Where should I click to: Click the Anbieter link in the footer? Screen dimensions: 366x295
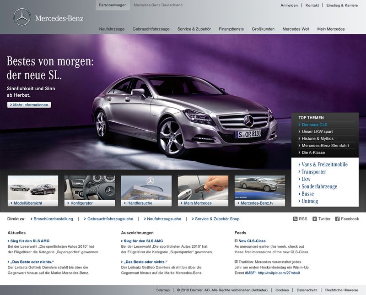point(259,290)
